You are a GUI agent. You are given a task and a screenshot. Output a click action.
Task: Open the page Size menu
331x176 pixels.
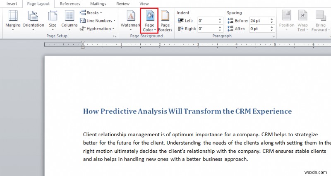(x=53, y=20)
